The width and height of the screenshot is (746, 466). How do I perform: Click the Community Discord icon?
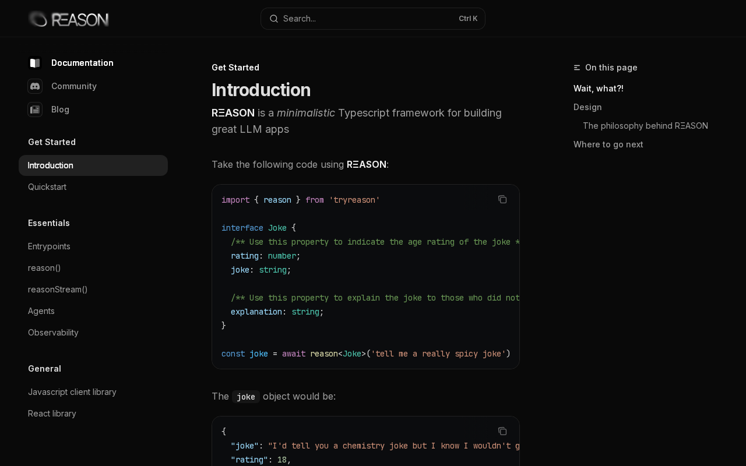click(35, 86)
